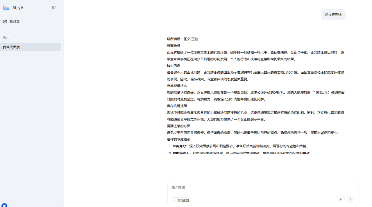
Task: Click the 塔罗启示：正义 正位 heading
Action: pyautogui.click(x=183, y=39)
